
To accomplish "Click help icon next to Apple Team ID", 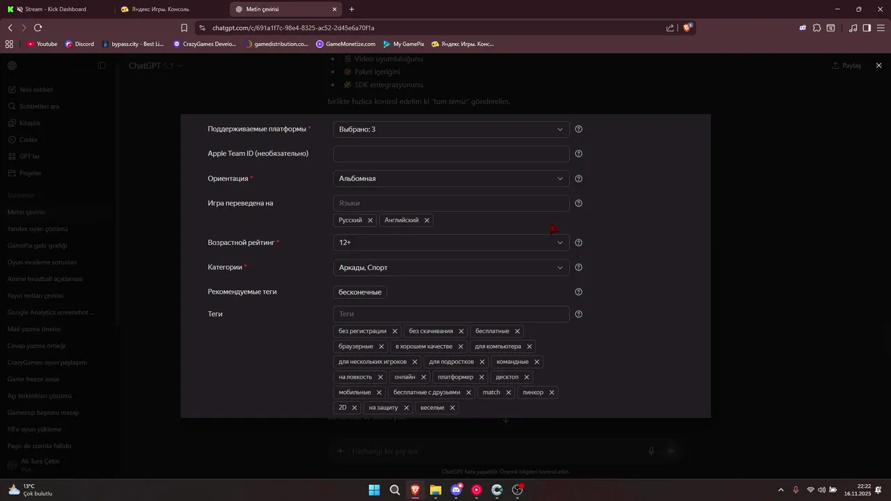I will 579,154.
